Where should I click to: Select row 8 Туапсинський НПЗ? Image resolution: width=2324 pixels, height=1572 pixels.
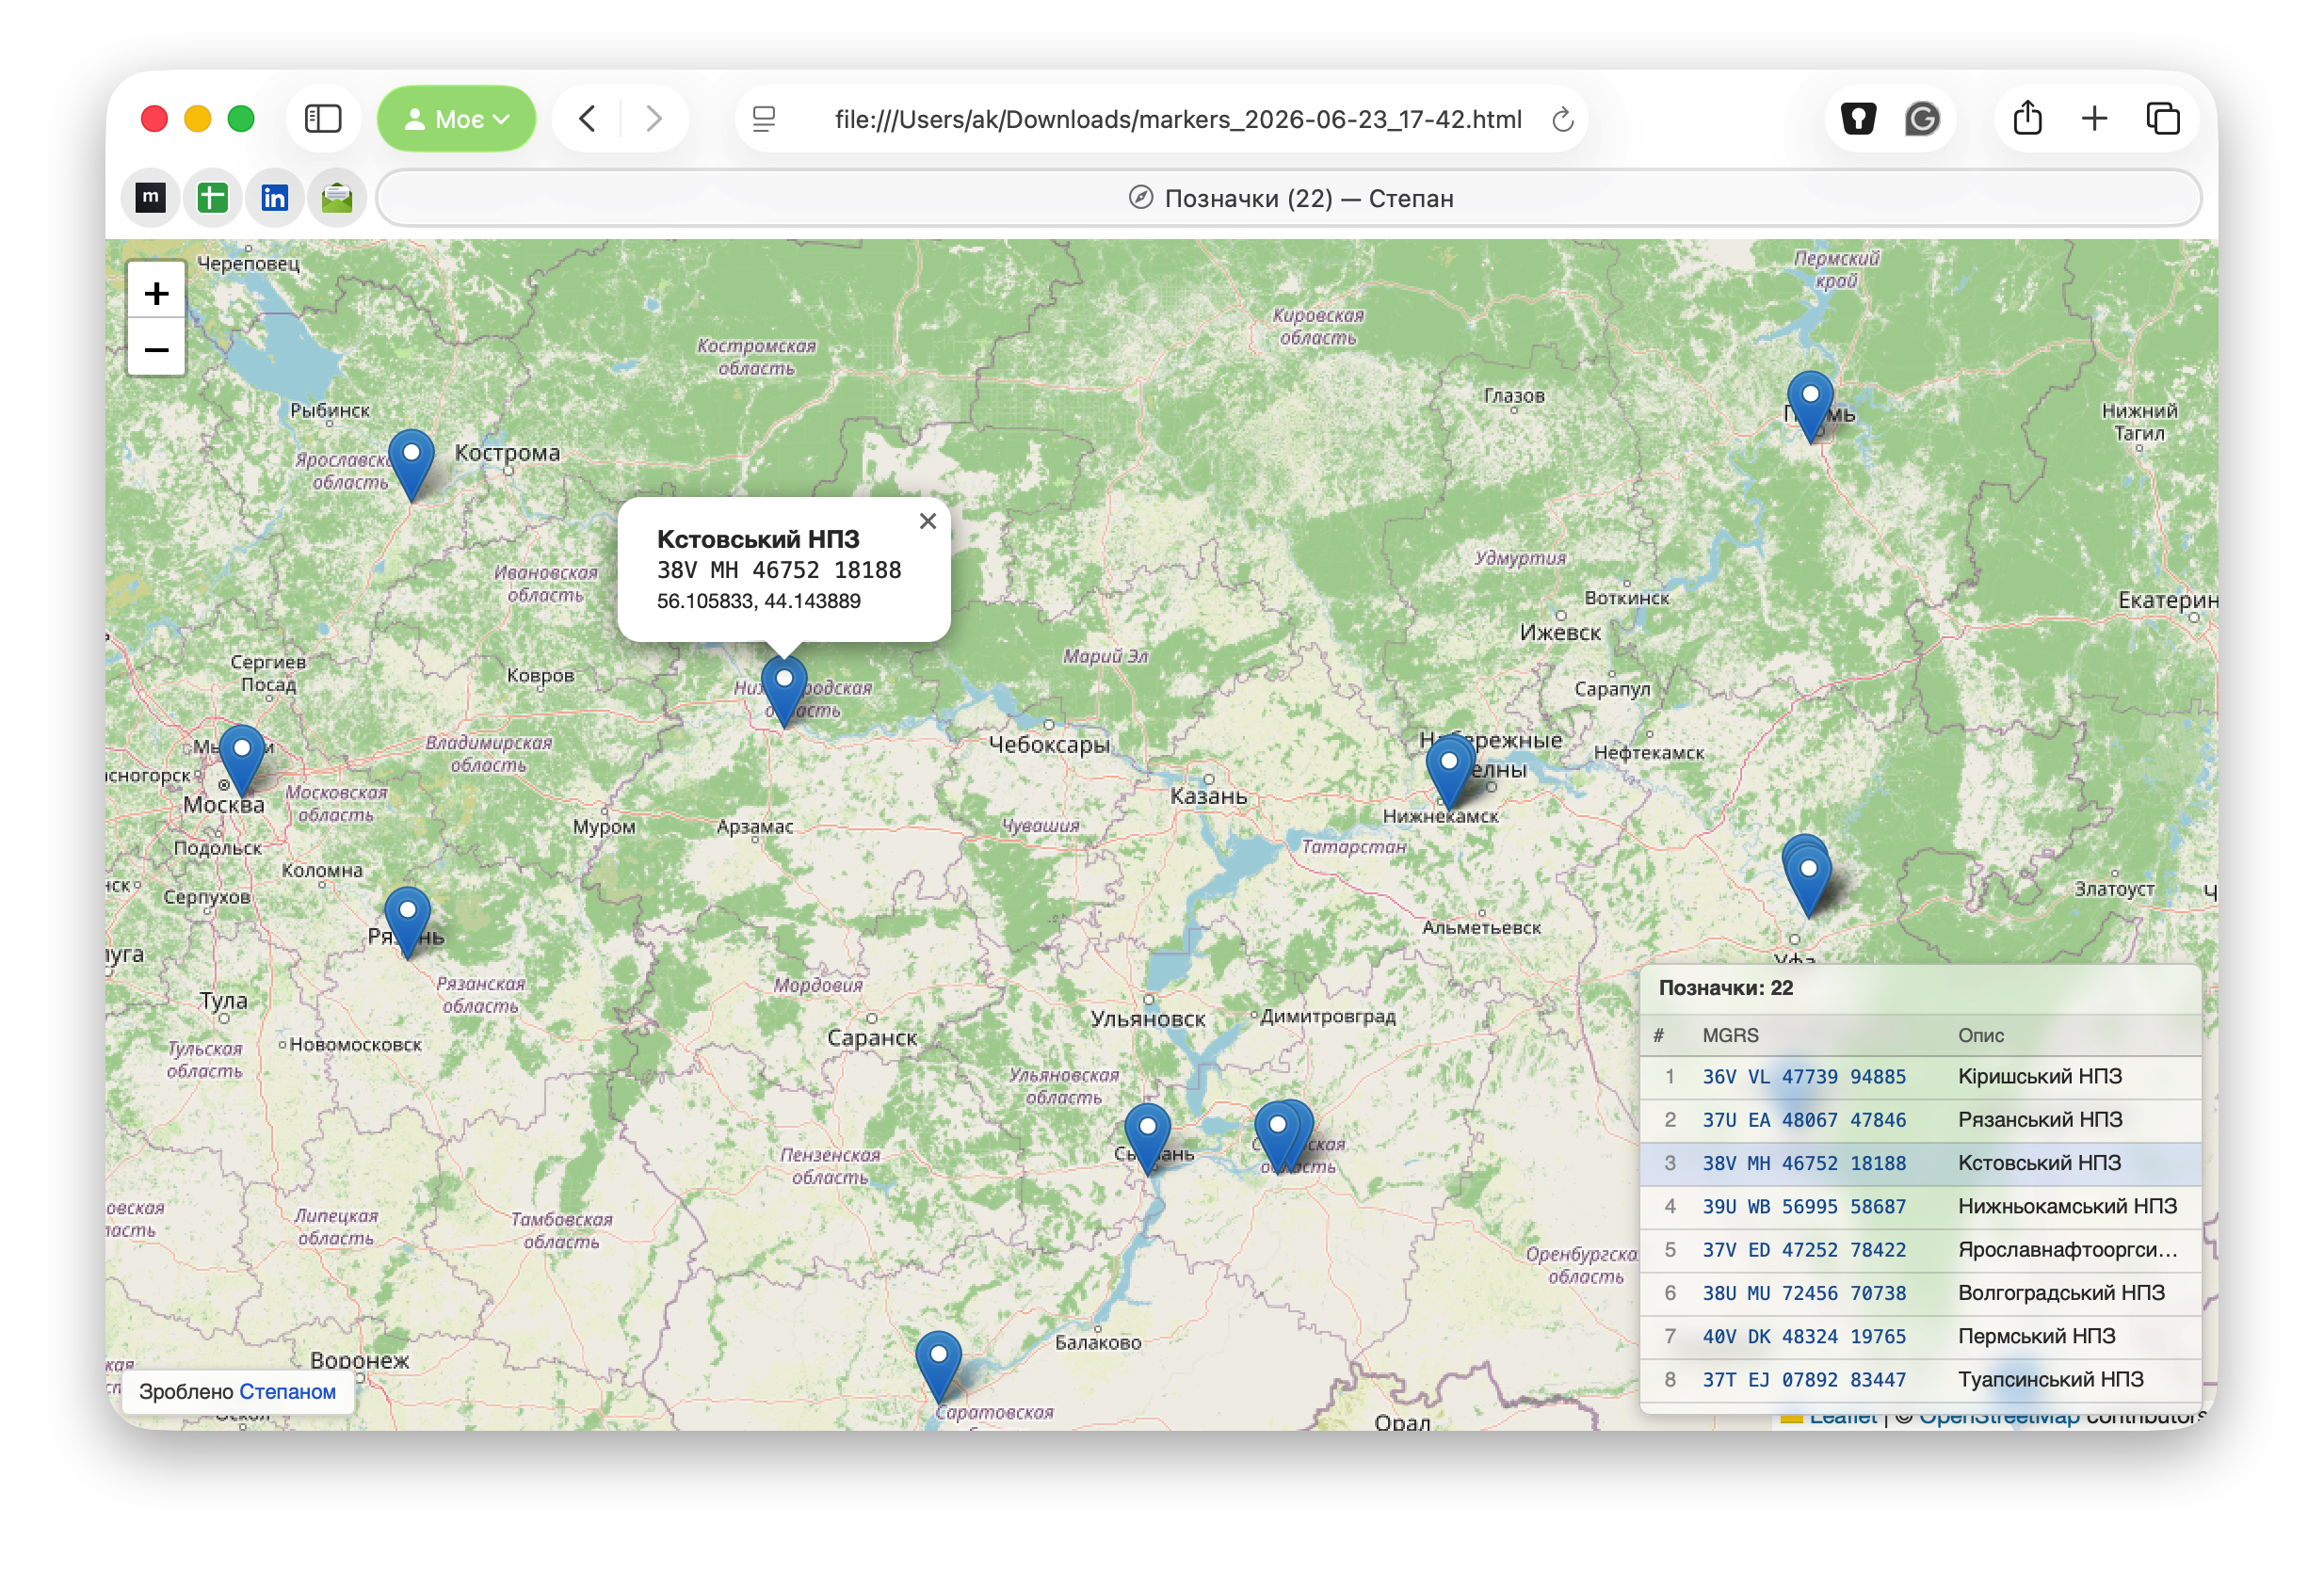(x=1920, y=1379)
